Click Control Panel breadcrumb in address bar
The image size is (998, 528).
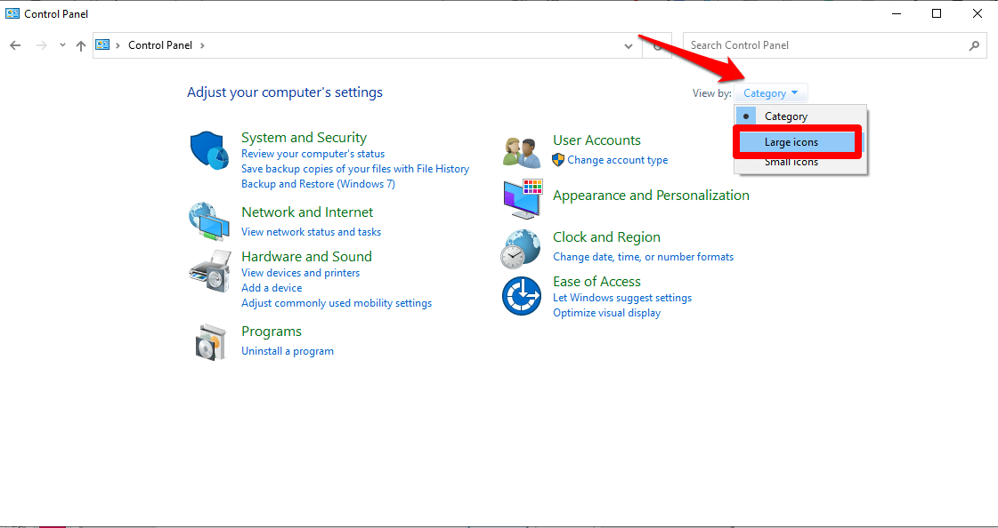[x=160, y=44]
